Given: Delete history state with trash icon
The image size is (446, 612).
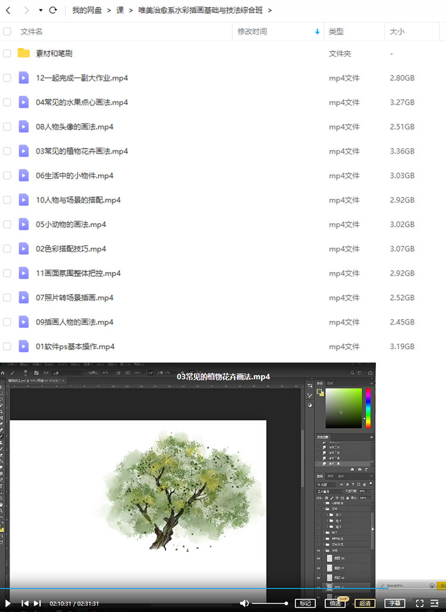Looking at the screenshot, I should coord(366,470).
